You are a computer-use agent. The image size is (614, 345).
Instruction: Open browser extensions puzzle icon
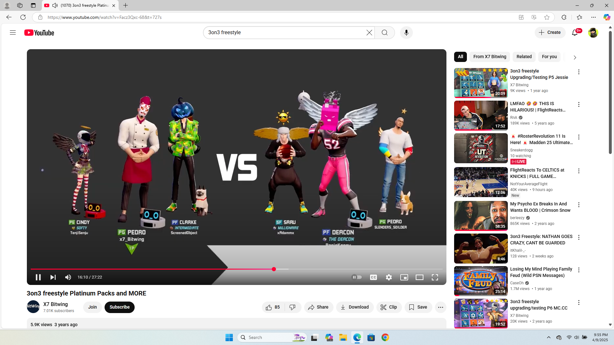[x=564, y=17]
